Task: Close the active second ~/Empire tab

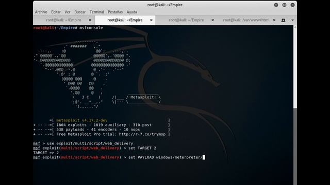Action: coord(151,20)
